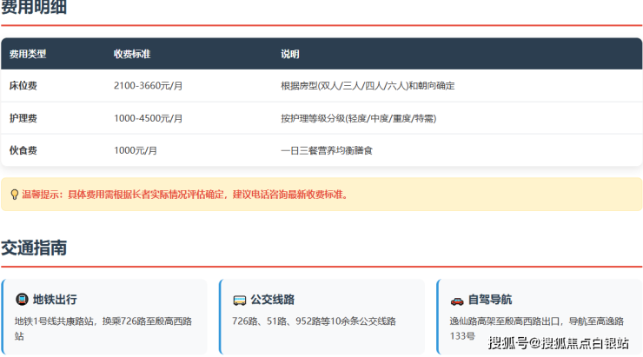Screen dimensions: 643x357
Task: Click the car icon beside 自驾导航
Action: [456, 300]
